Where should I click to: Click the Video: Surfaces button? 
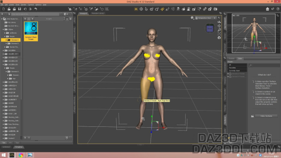266,116
